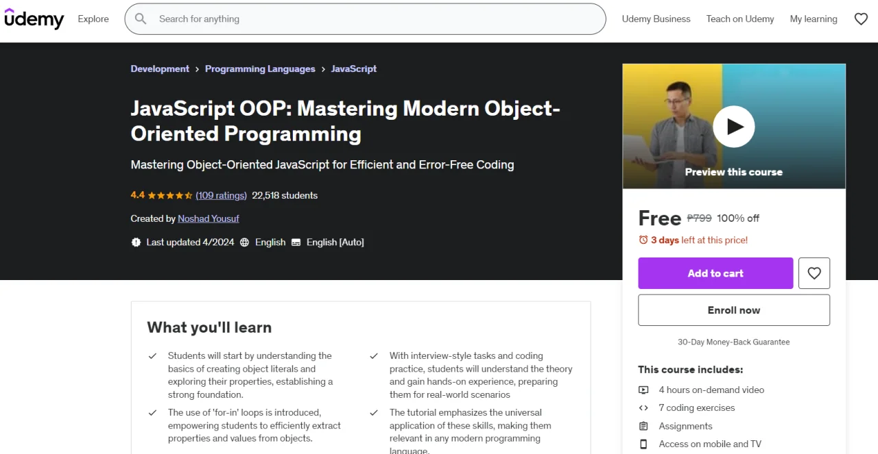Click the alarm clock icon
Screen dimensions: 878x454
643,240
